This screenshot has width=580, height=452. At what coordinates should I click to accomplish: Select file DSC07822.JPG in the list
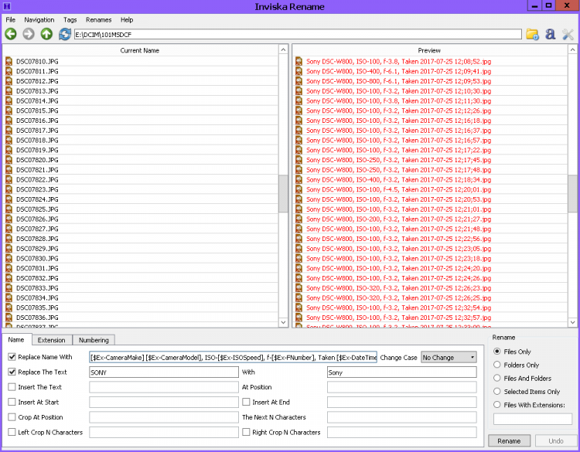(x=141, y=179)
